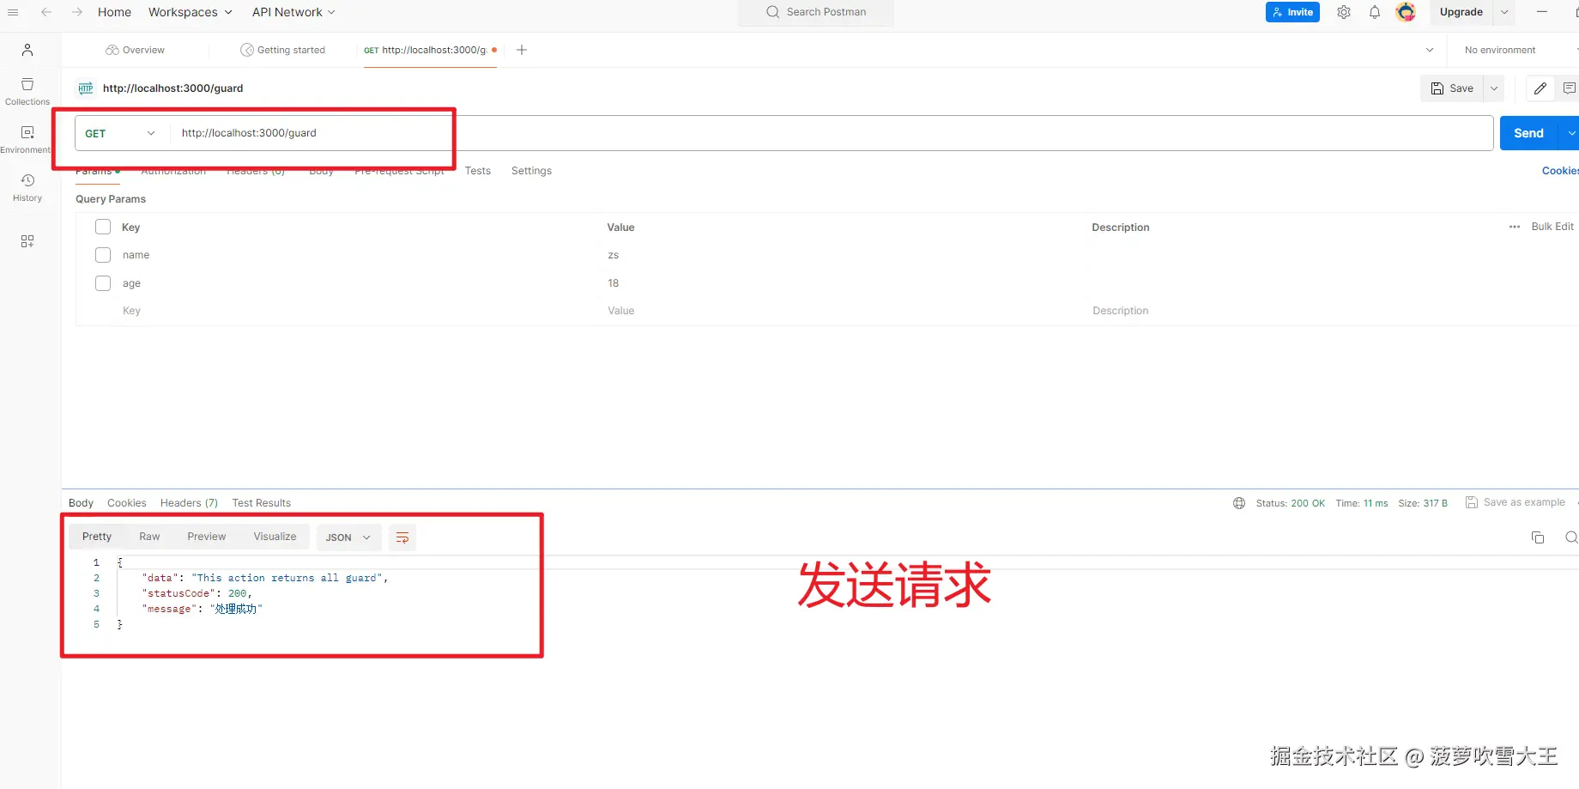This screenshot has width=1579, height=789.
Task: Select the edit pencil icon near Save
Action: click(1539, 88)
